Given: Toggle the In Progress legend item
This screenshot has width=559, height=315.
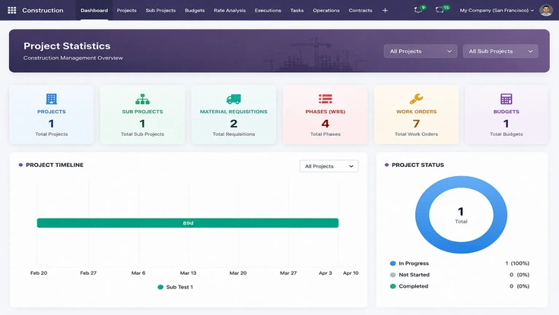Looking at the screenshot, I should [409, 263].
